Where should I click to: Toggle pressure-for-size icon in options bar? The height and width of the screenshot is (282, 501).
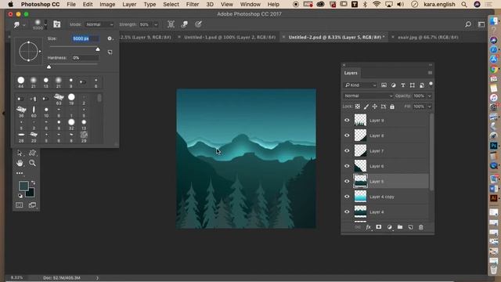[198, 24]
